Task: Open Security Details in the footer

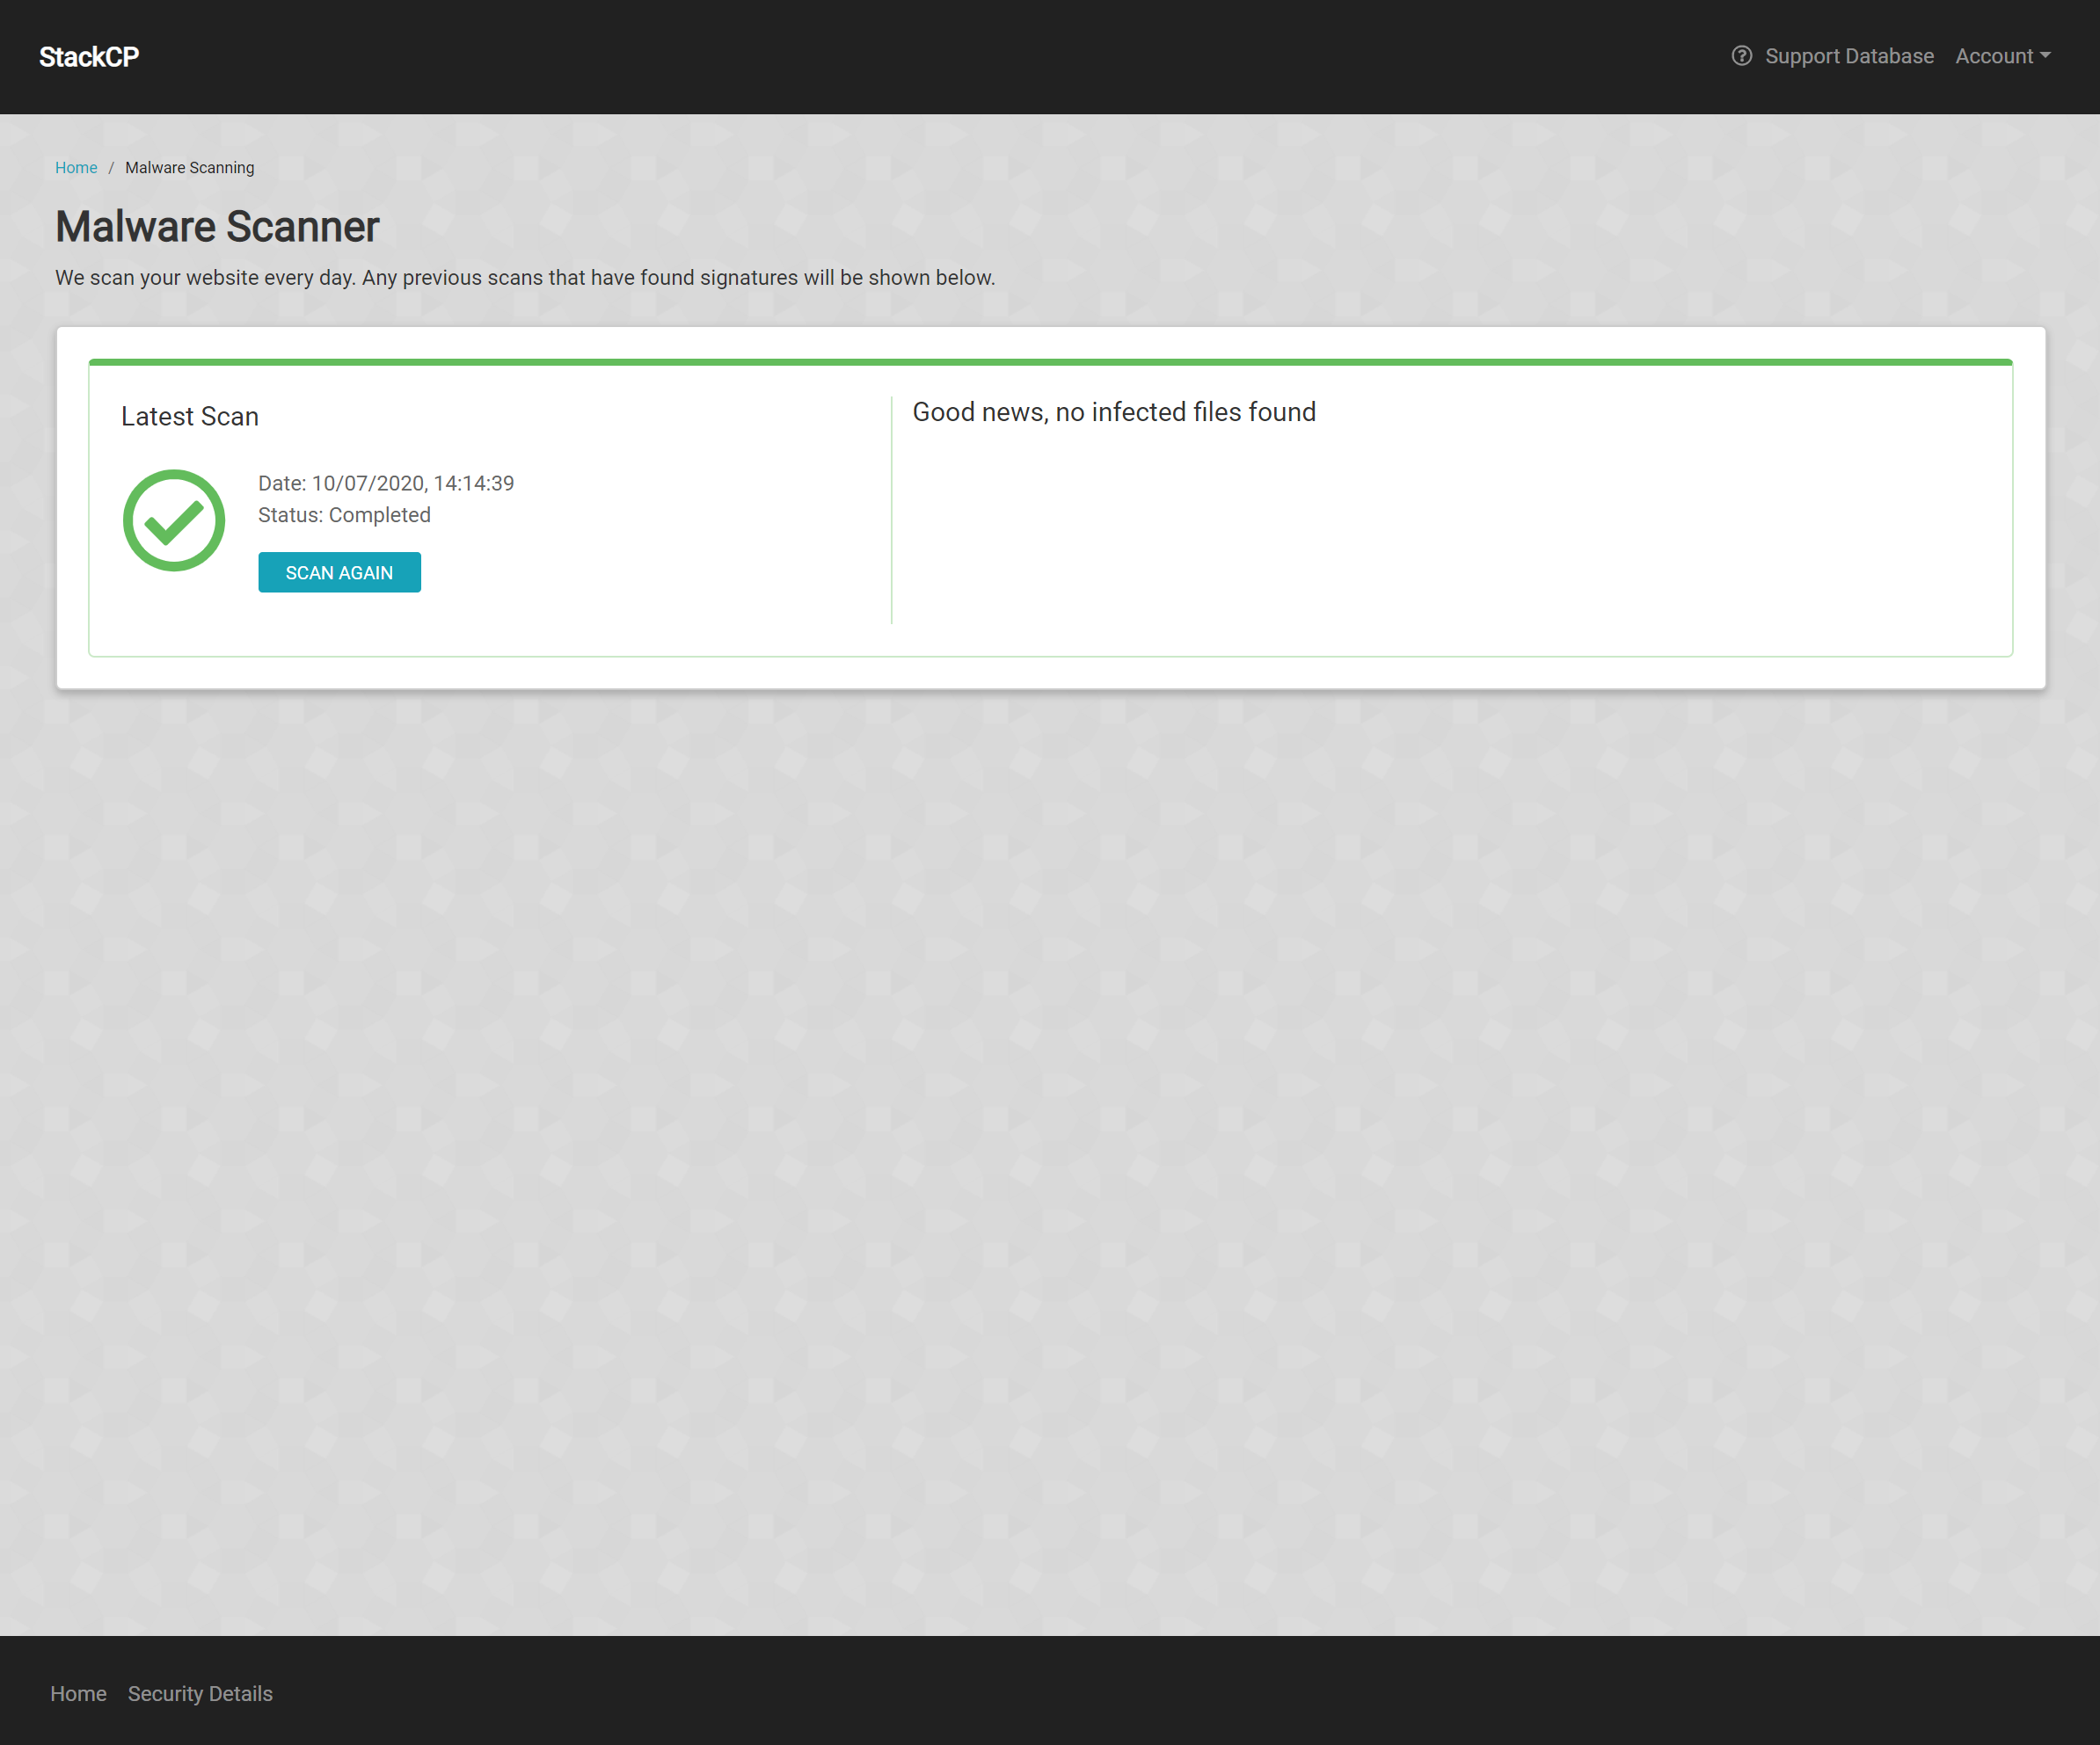Action: 199,1693
